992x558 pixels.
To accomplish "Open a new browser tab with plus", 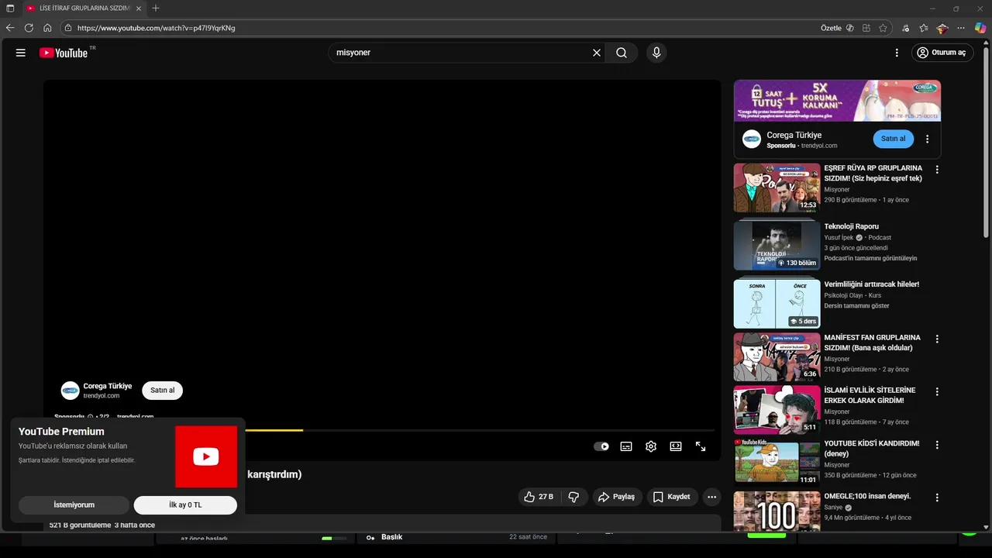I will coord(156,8).
